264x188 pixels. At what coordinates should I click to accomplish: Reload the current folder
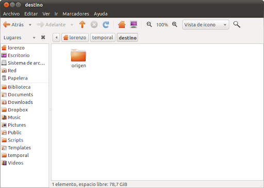tap(106, 24)
